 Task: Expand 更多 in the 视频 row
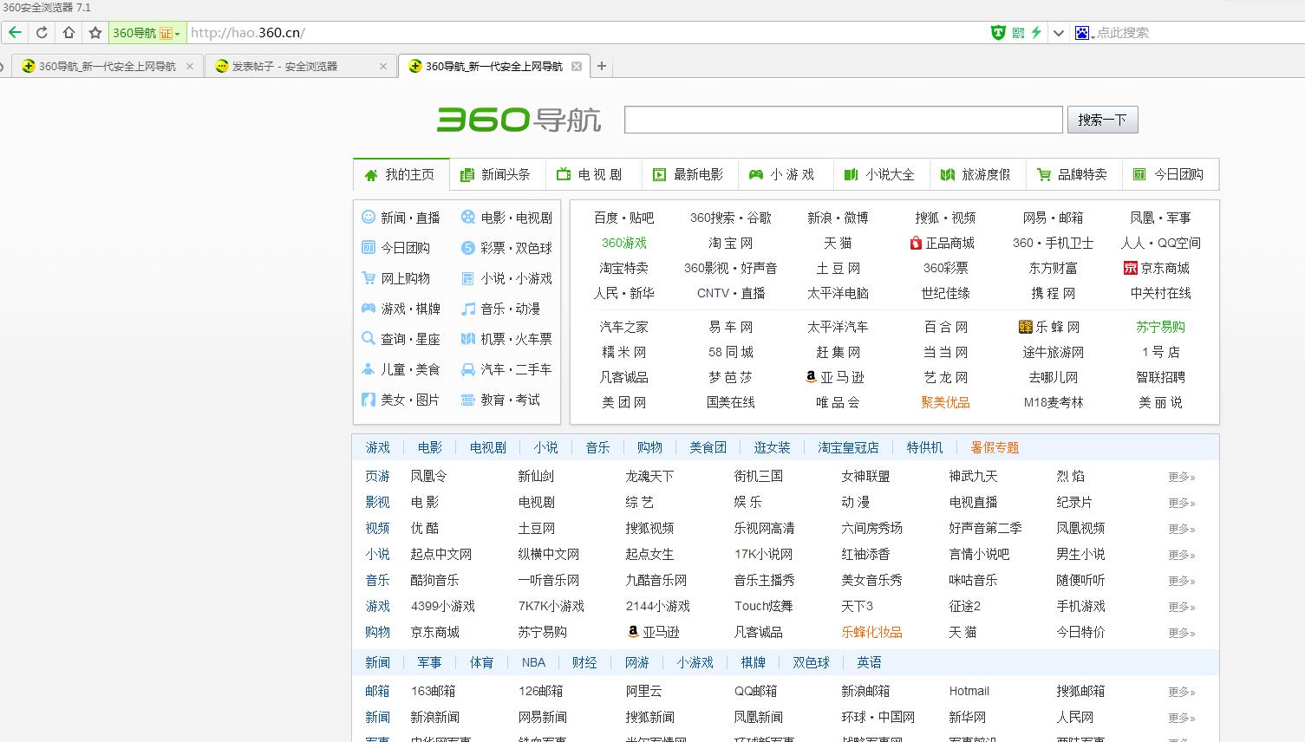[1182, 529]
